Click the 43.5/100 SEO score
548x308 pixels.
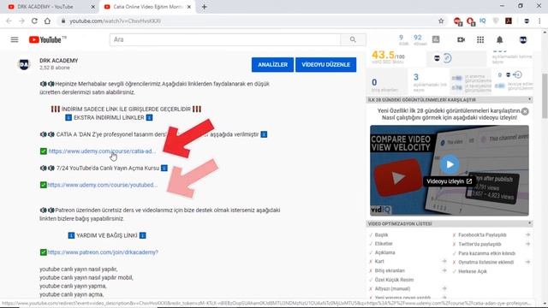tap(388, 55)
